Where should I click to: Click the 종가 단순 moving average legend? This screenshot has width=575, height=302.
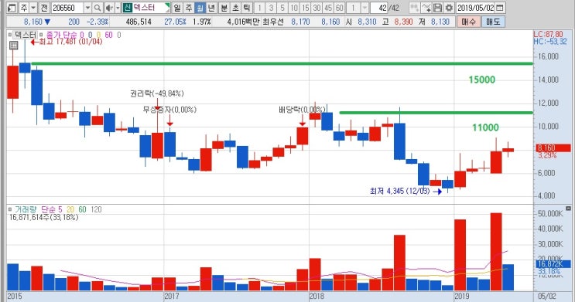(62, 35)
